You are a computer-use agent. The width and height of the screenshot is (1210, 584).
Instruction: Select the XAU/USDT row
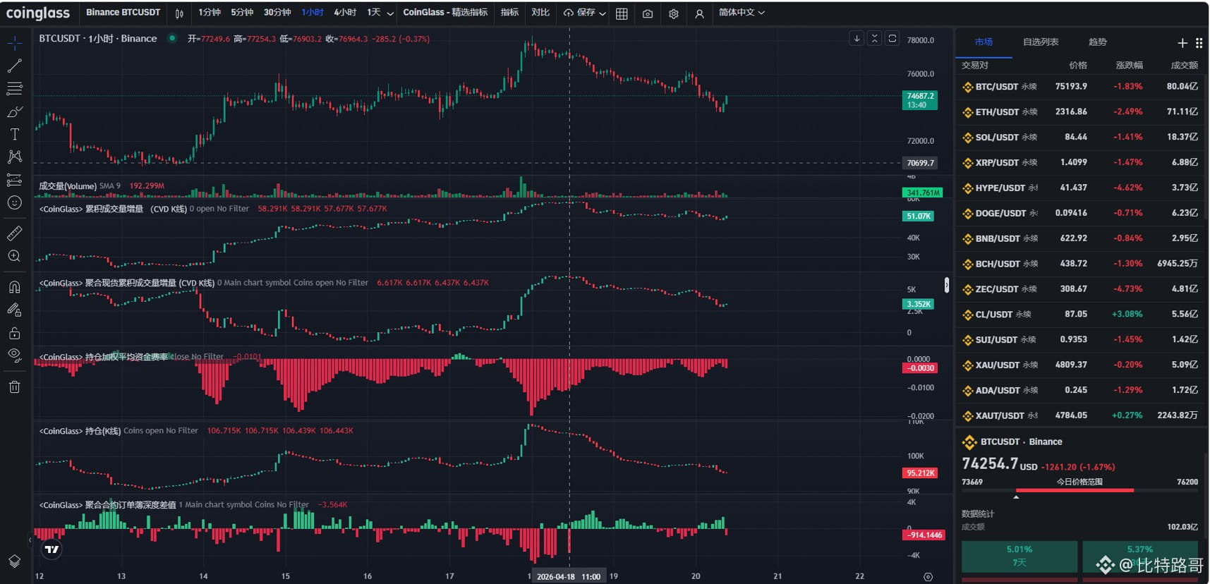tap(1079, 365)
